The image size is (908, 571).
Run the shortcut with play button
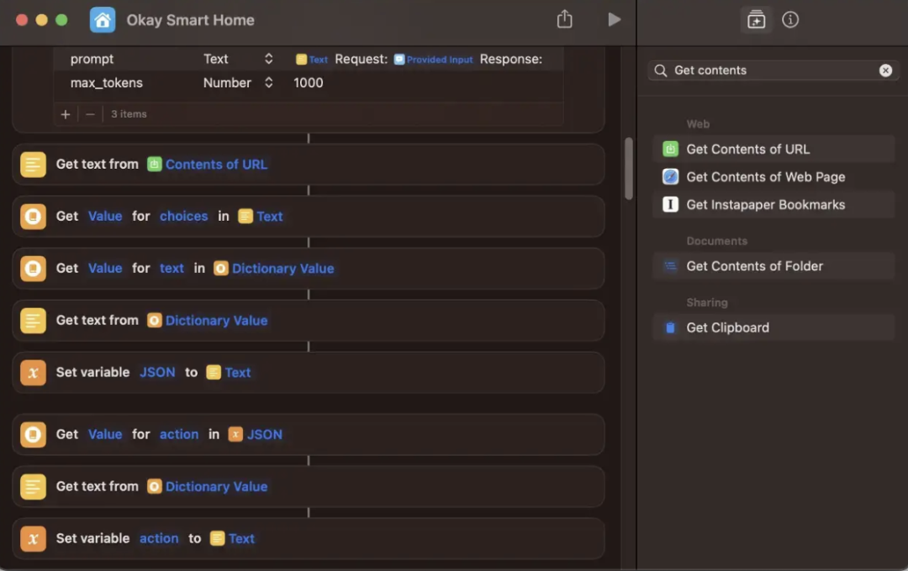614,19
